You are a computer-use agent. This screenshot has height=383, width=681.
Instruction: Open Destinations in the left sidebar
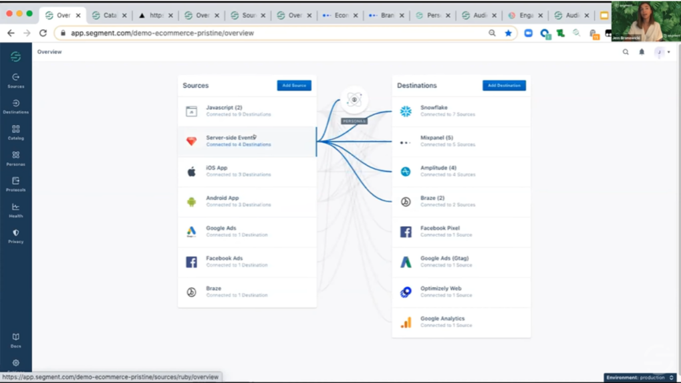[x=16, y=107]
